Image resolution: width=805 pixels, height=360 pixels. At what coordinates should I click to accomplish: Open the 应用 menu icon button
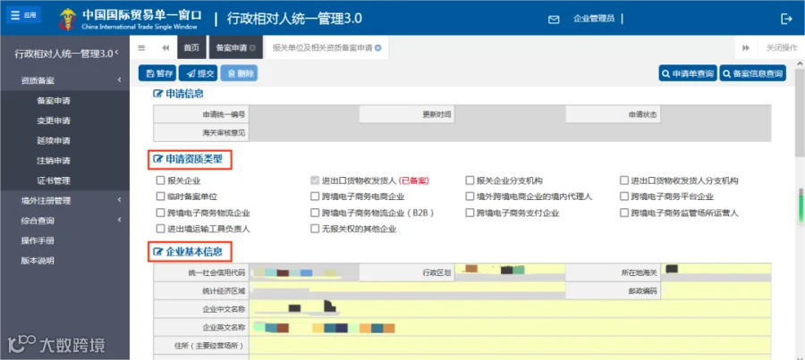[x=23, y=15]
